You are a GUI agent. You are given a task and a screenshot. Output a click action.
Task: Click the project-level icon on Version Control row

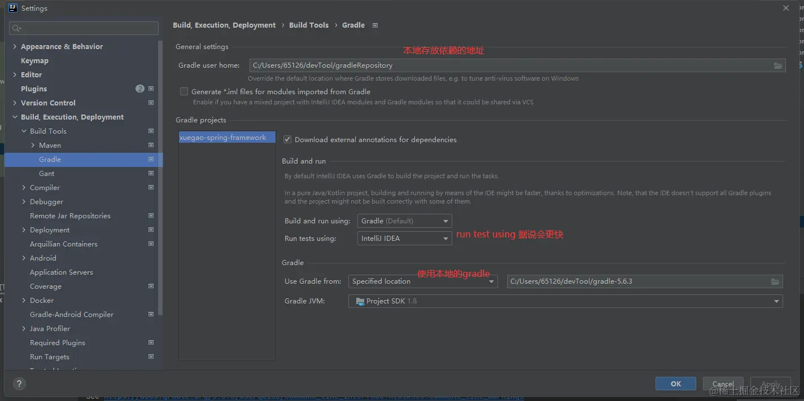click(151, 103)
